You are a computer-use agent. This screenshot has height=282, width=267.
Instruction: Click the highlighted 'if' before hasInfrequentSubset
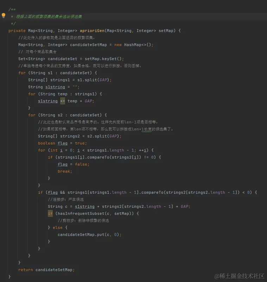pyautogui.click(x=50, y=213)
